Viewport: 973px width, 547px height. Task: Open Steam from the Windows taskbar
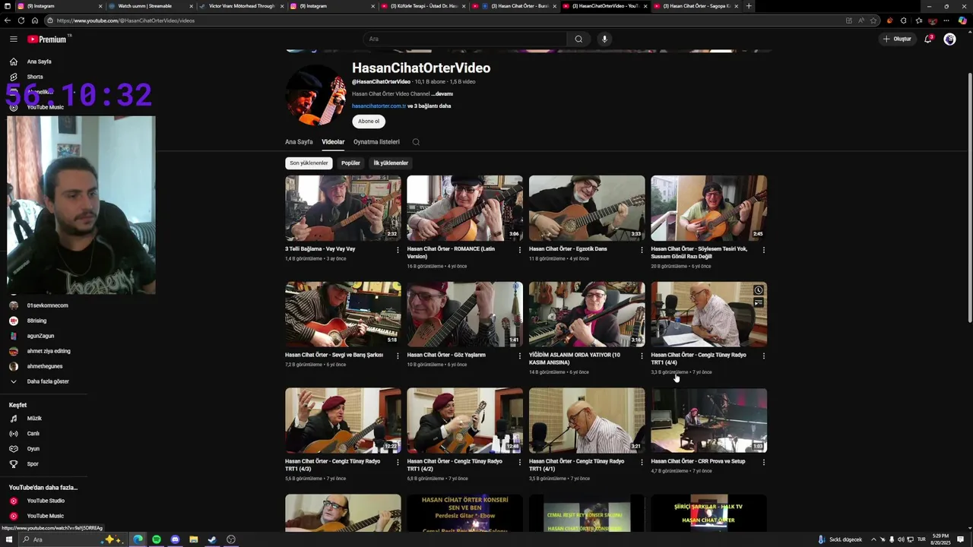[212, 539]
